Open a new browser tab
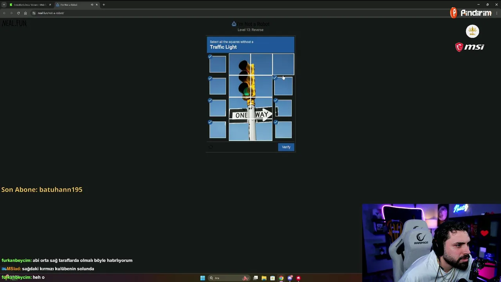This screenshot has height=282, width=501. click(104, 5)
